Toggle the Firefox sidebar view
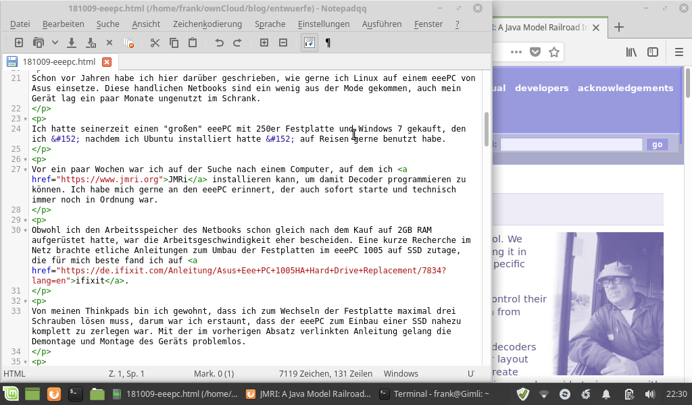Screen dimensions: 692x405 pos(653,52)
